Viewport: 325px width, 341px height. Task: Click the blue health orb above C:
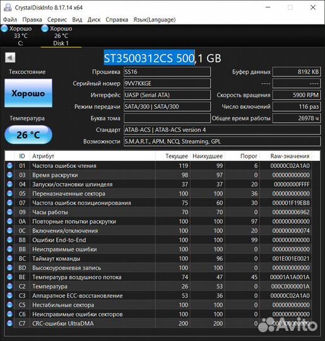click(x=4, y=28)
